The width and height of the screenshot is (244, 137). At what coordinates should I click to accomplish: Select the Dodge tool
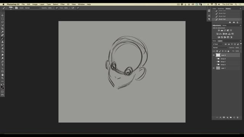[2, 58]
